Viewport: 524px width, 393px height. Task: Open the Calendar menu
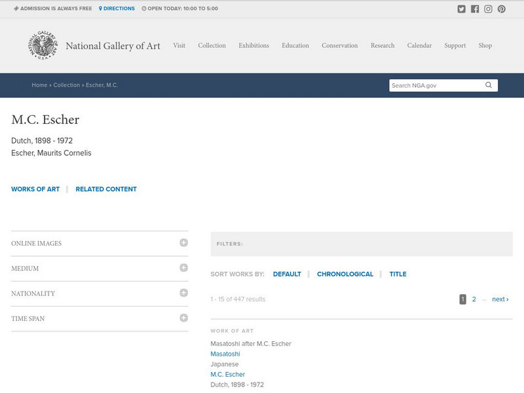[419, 45]
